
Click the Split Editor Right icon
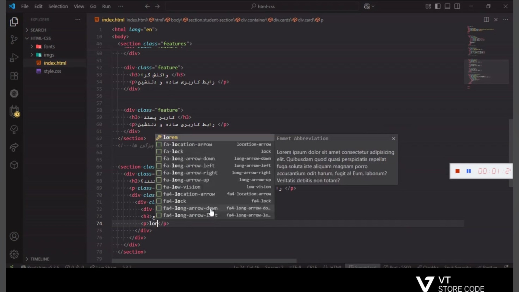486,19
